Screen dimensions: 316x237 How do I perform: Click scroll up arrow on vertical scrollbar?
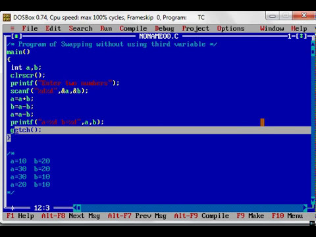(x=313, y=44)
